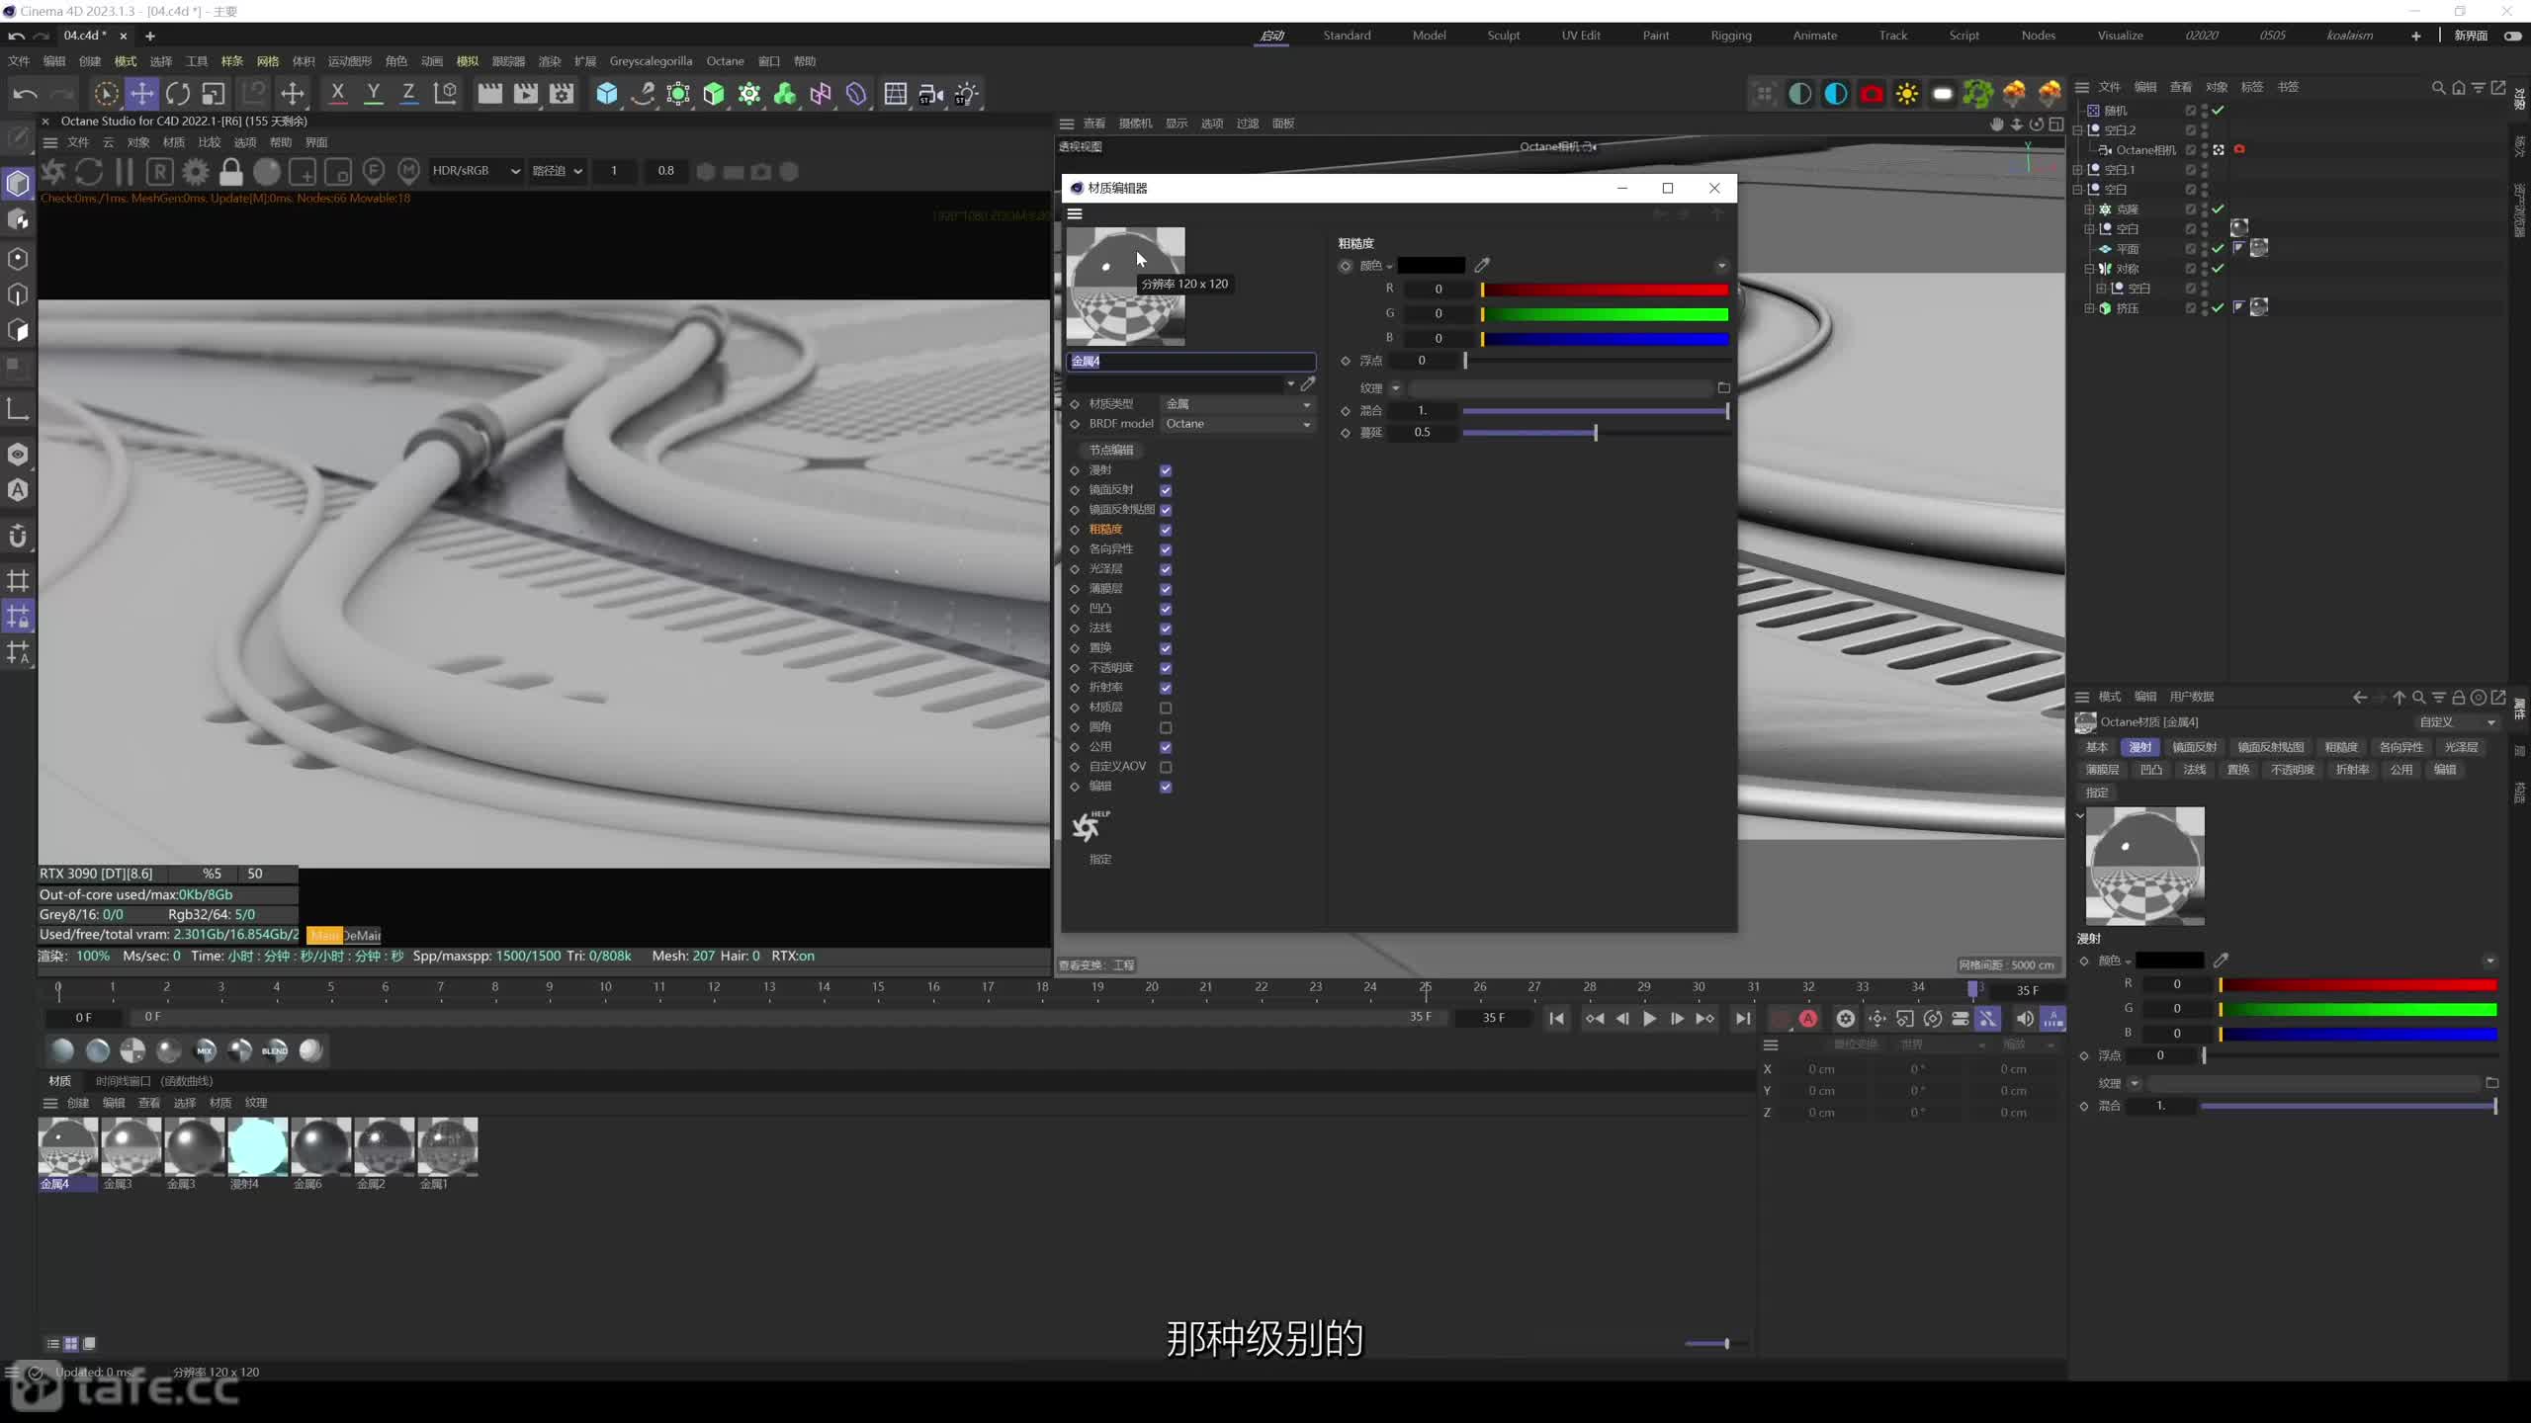Screen dimensions: 2531x1423
Task: Enable the 自定义AOV checkbox
Action: click(1166, 767)
